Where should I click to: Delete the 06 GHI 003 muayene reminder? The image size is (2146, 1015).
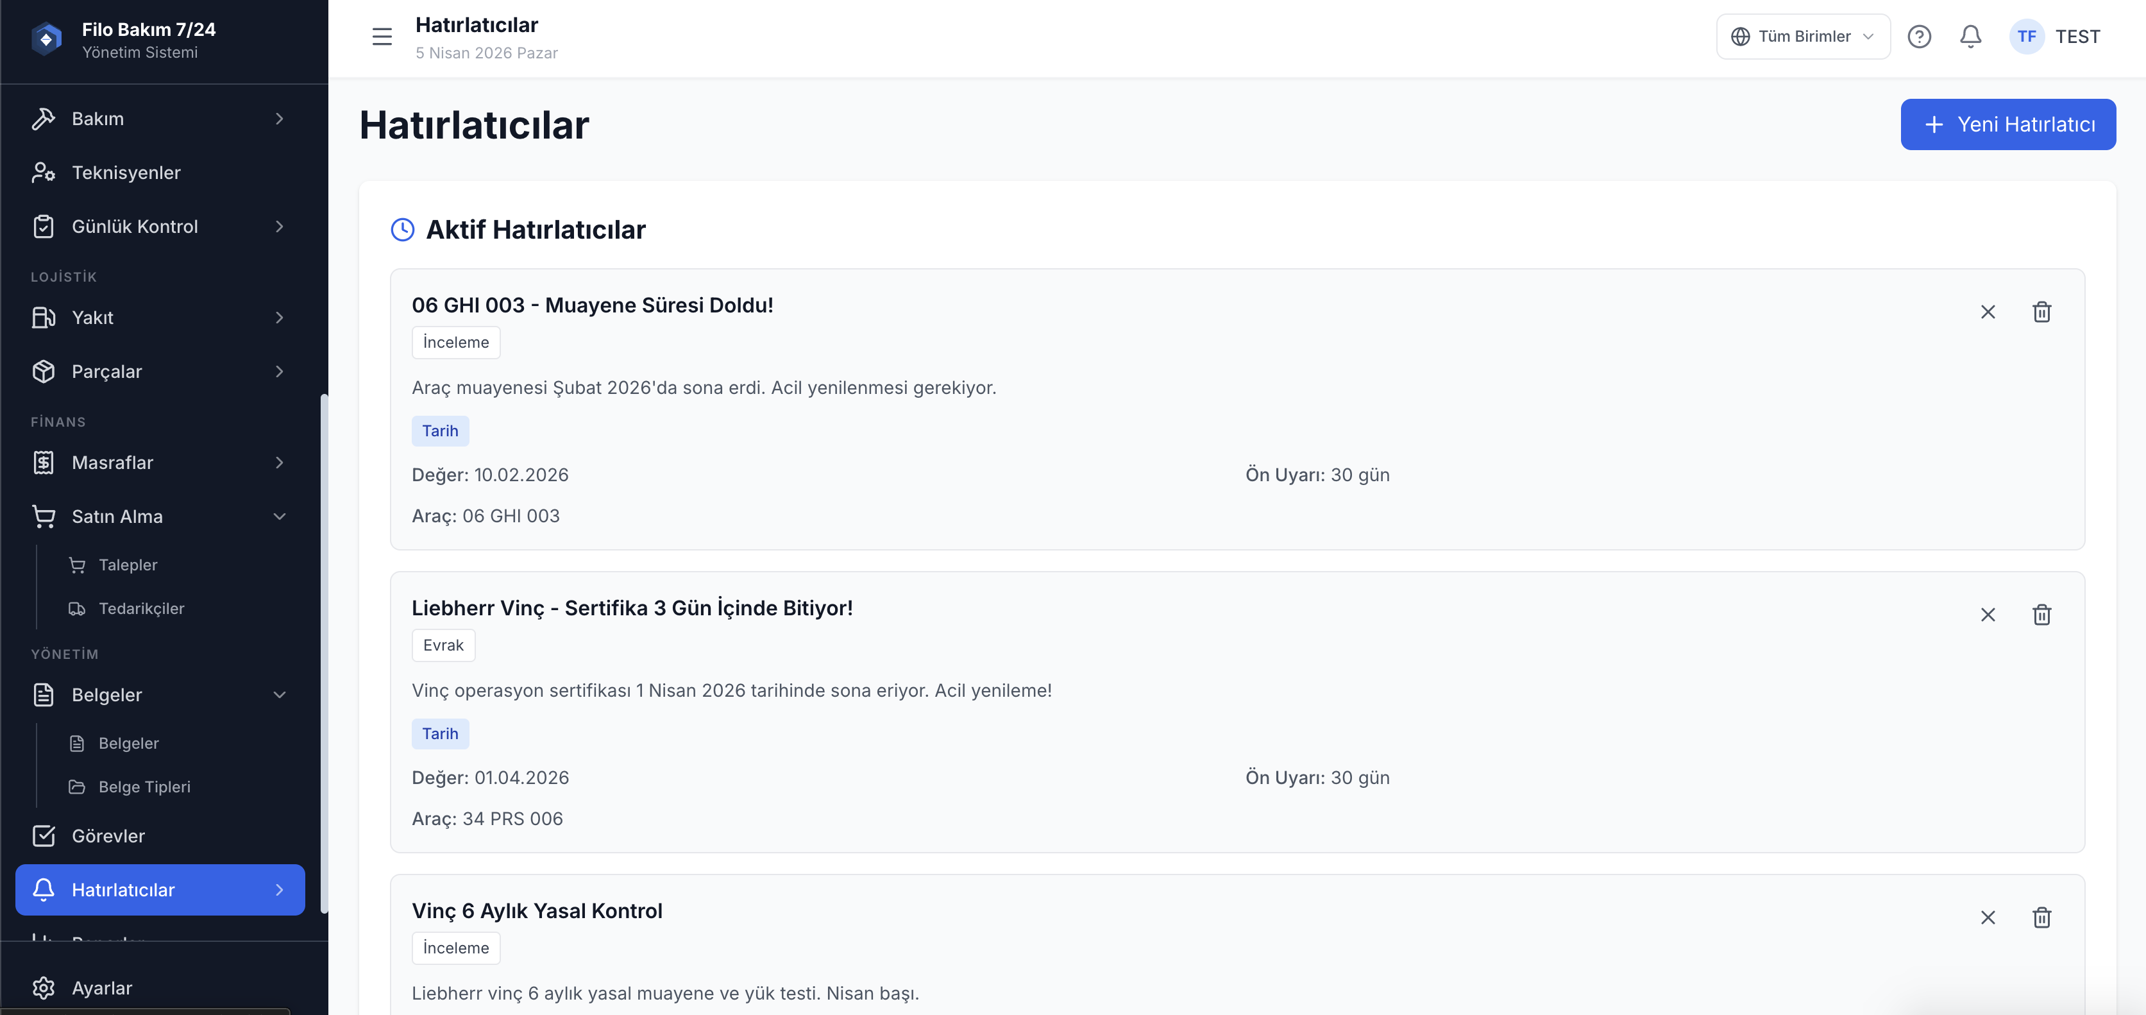coord(2041,312)
